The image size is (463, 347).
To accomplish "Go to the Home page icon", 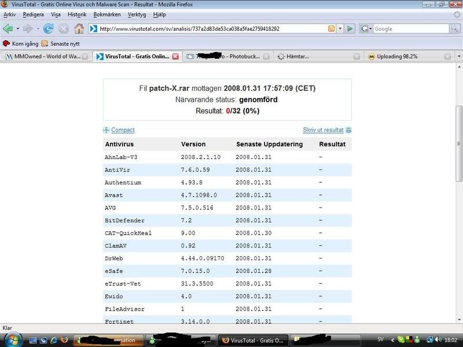I will coord(79,28).
